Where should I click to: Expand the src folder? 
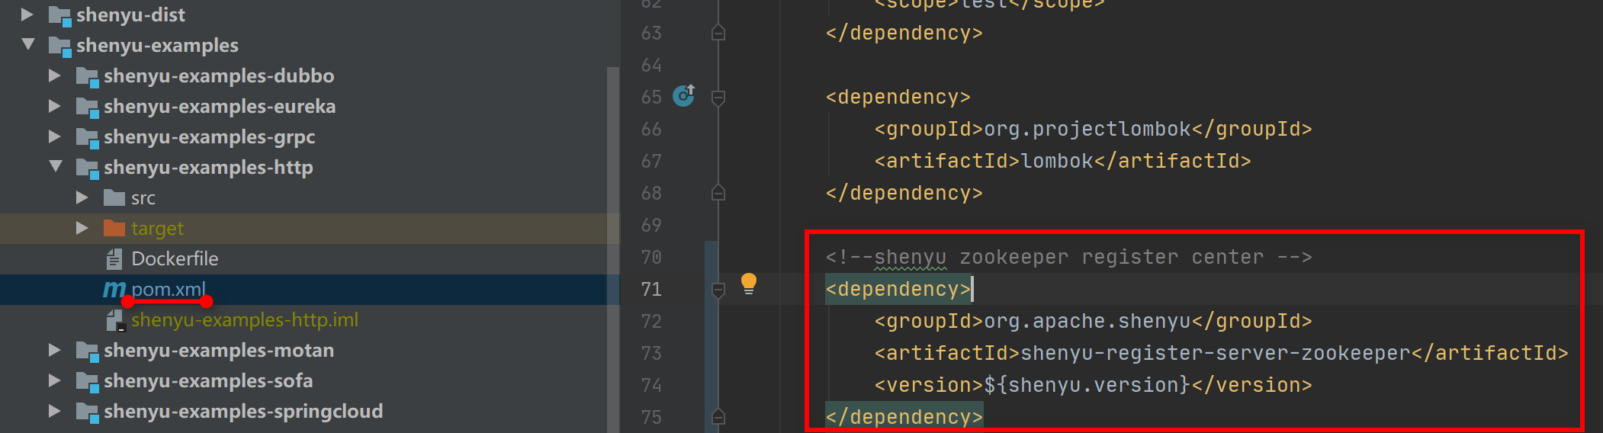pos(82,198)
